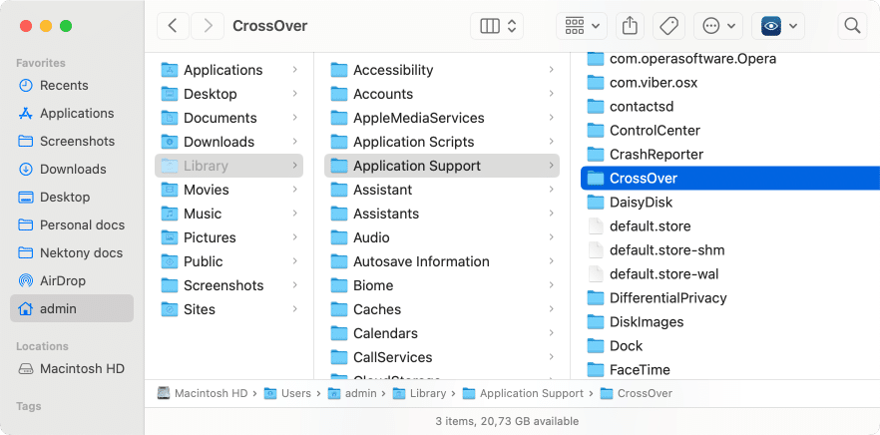The width and height of the screenshot is (880, 435).
Task: Select the default.store-shm file
Action: click(x=730, y=249)
